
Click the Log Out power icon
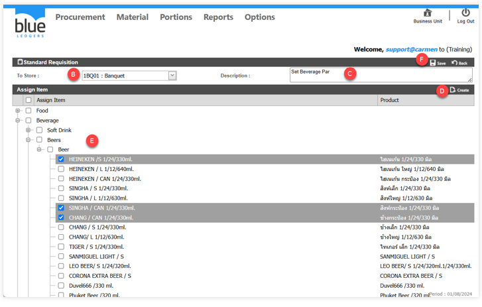465,13
